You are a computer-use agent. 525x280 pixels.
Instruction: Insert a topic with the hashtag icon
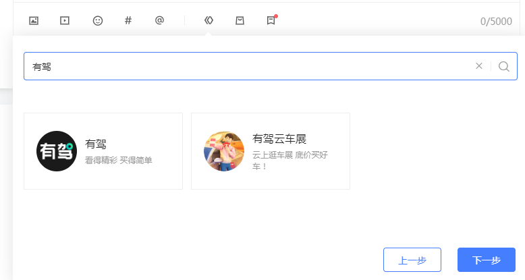[x=128, y=21]
